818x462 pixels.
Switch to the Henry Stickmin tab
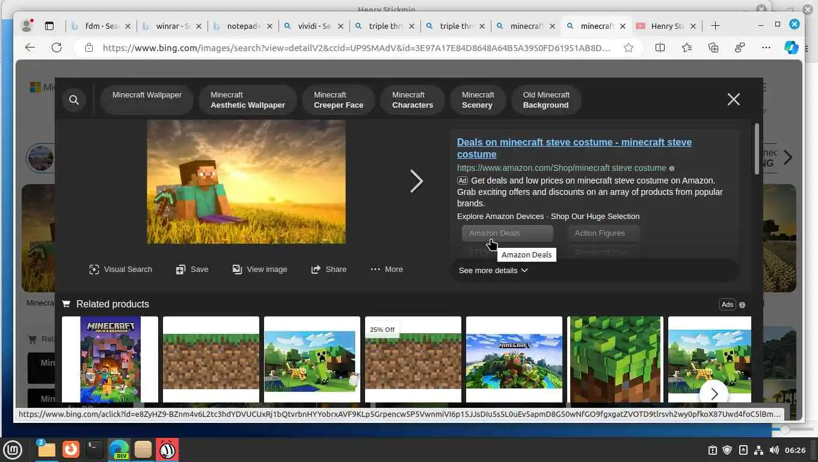tap(666, 26)
